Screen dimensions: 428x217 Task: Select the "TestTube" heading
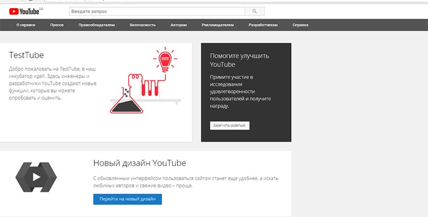(x=26, y=55)
